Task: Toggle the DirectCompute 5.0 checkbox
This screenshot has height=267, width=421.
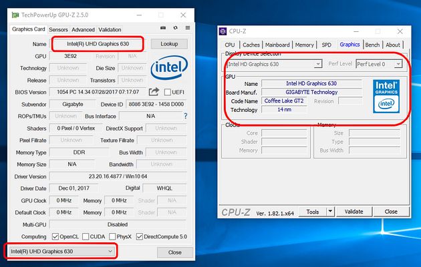Action: click(x=140, y=236)
